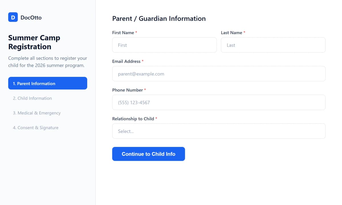Click the First Name label
The width and height of the screenshot is (342, 205).
123,33
